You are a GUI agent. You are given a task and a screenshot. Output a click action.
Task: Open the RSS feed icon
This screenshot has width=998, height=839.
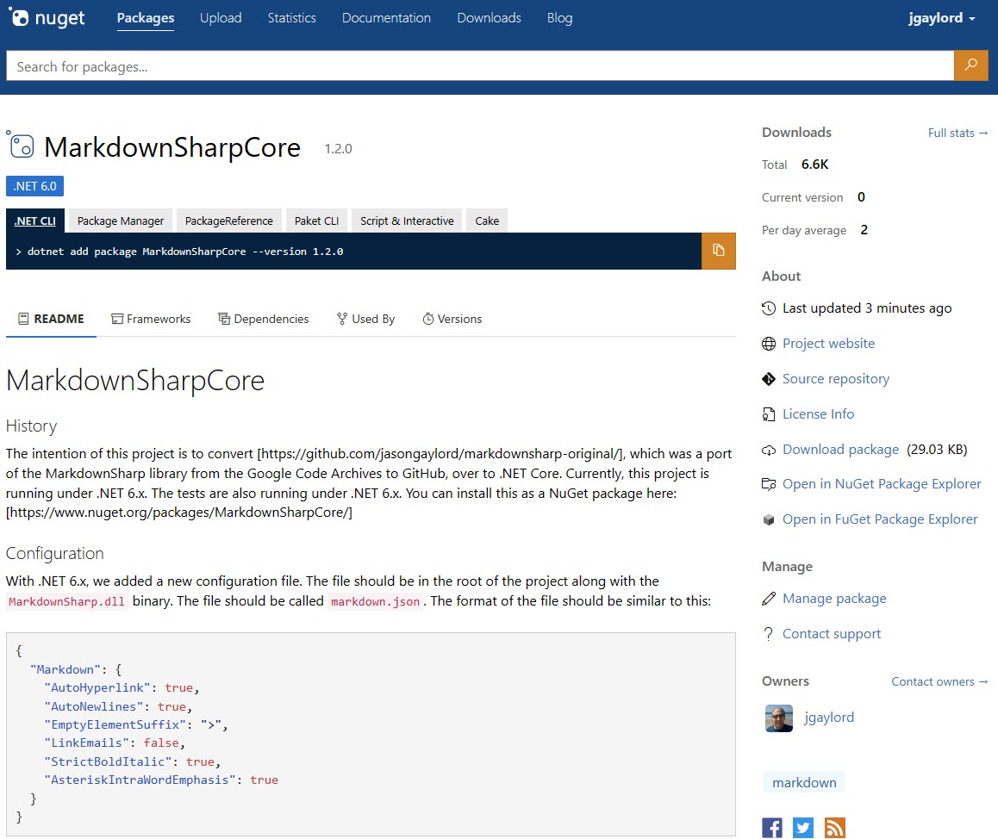pyautogui.click(x=834, y=828)
